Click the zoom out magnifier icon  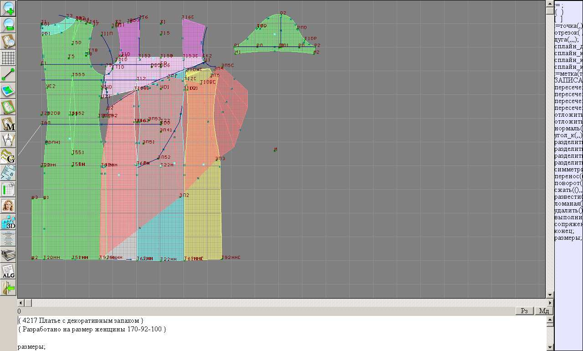tap(9, 25)
